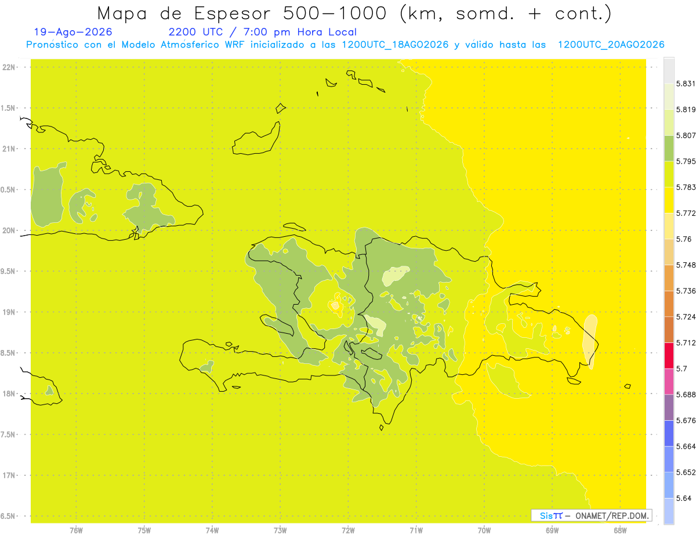The image size is (696, 538).
Task: Click the legend value '5.664'
Action: 686,446
